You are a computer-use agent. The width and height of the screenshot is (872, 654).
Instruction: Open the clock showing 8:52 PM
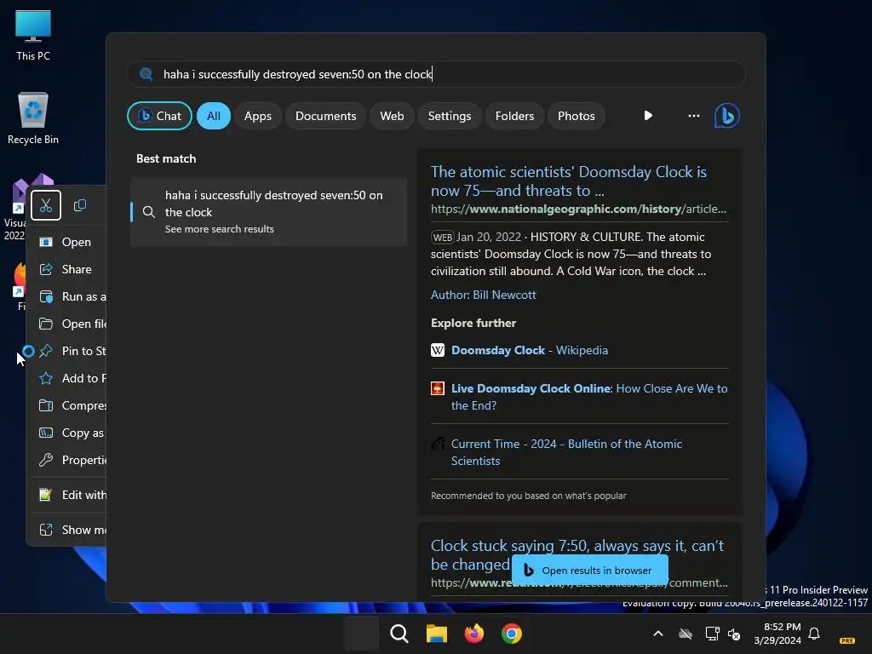coord(777,634)
